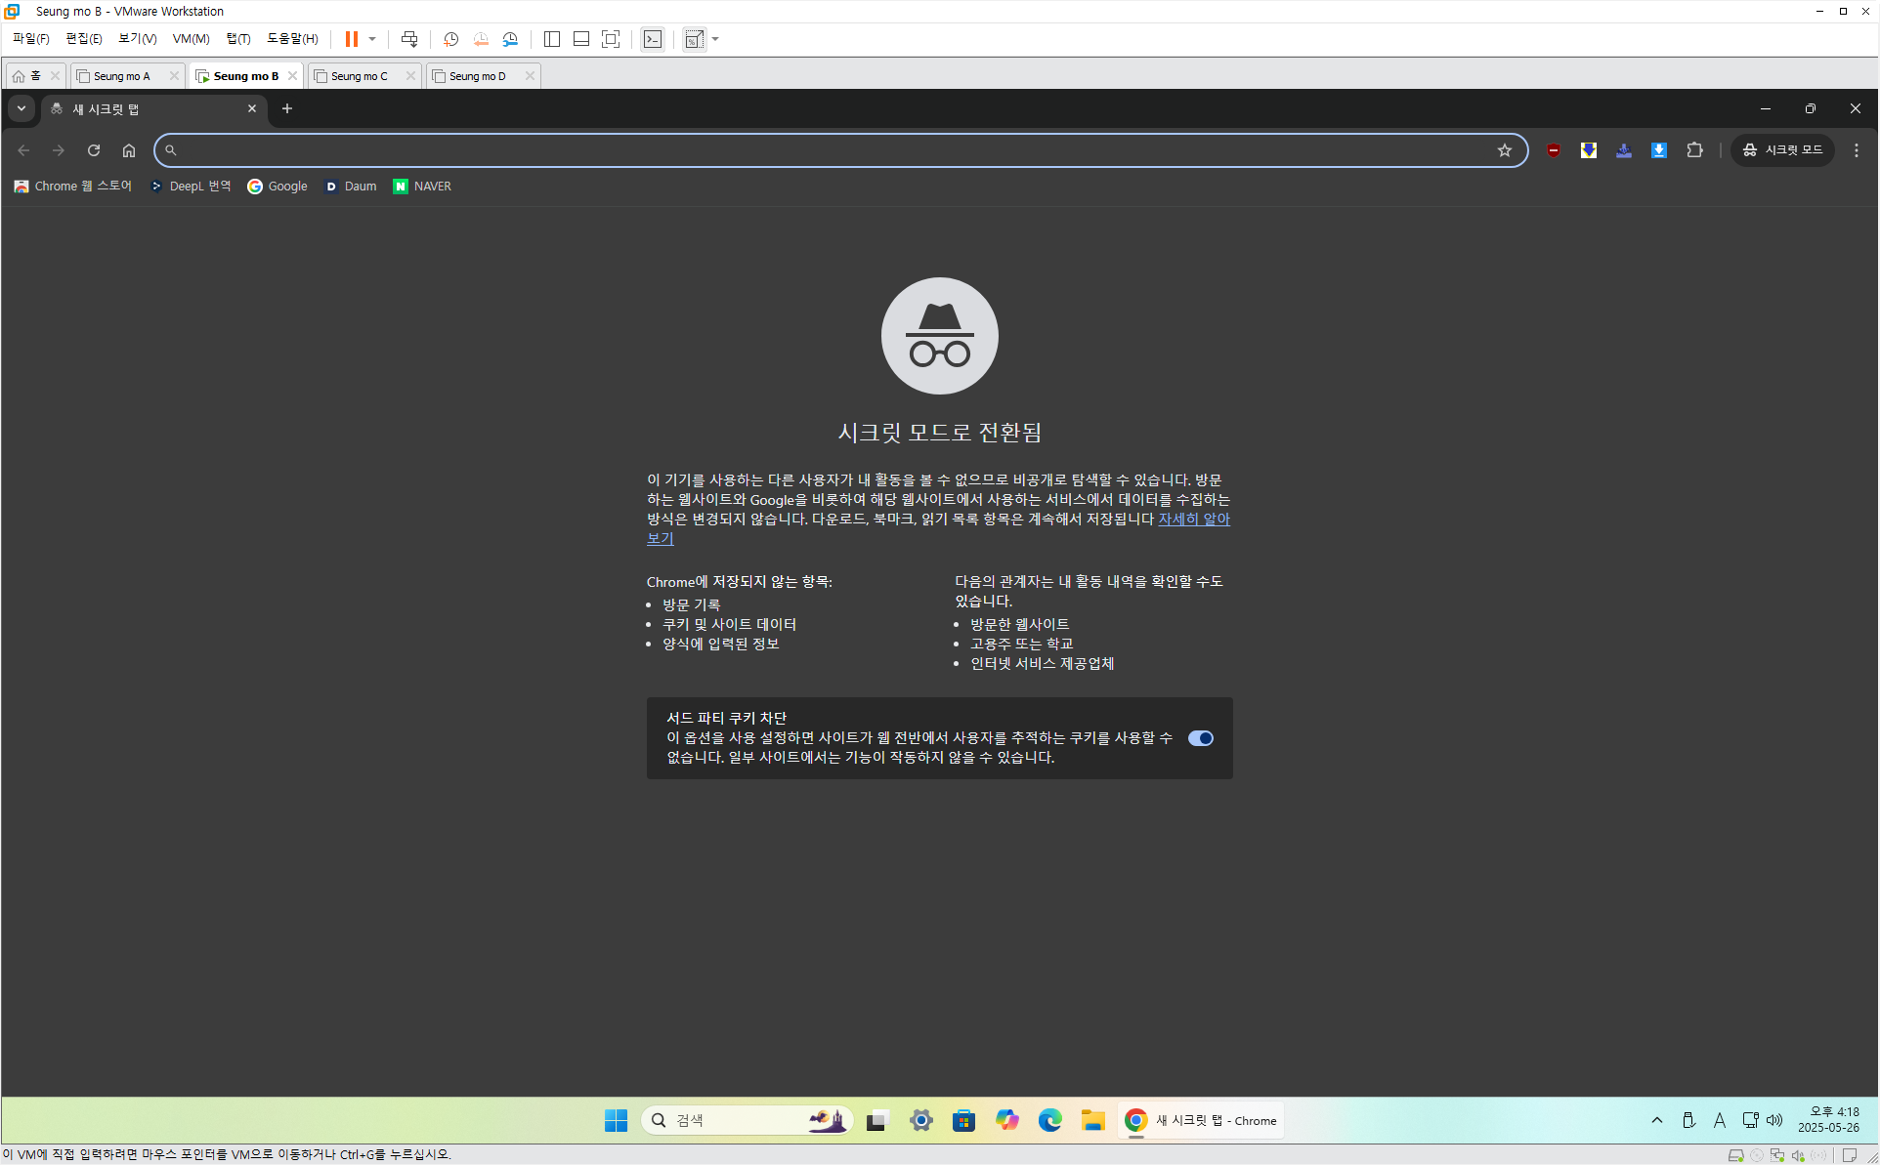Viewport: 1880px width, 1165px height.
Task: Open the 자세히 알아보기 link
Action: pos(1193,520)
